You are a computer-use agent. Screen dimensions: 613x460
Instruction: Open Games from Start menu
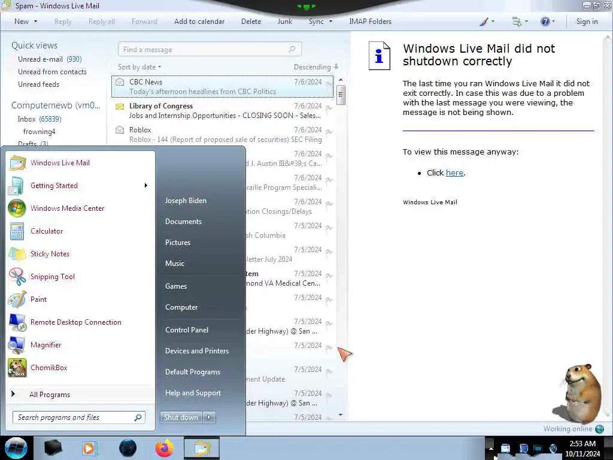[176, 286]
